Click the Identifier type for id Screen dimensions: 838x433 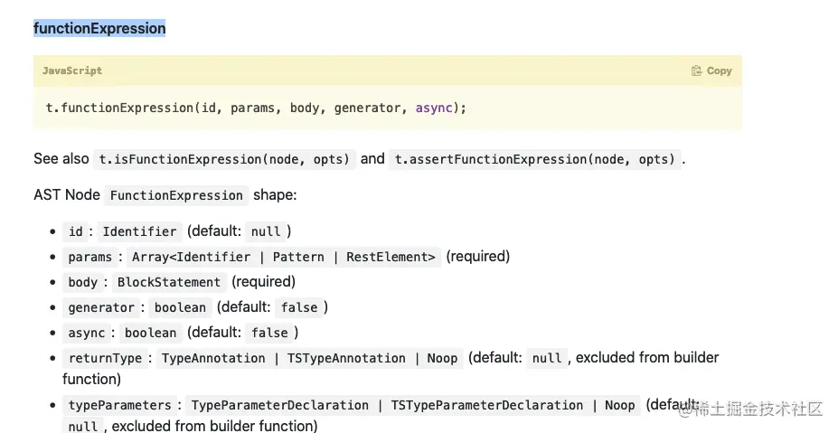pos(139,231)
